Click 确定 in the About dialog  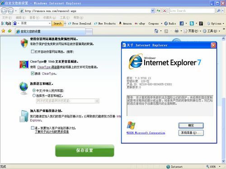coord(191,125)
